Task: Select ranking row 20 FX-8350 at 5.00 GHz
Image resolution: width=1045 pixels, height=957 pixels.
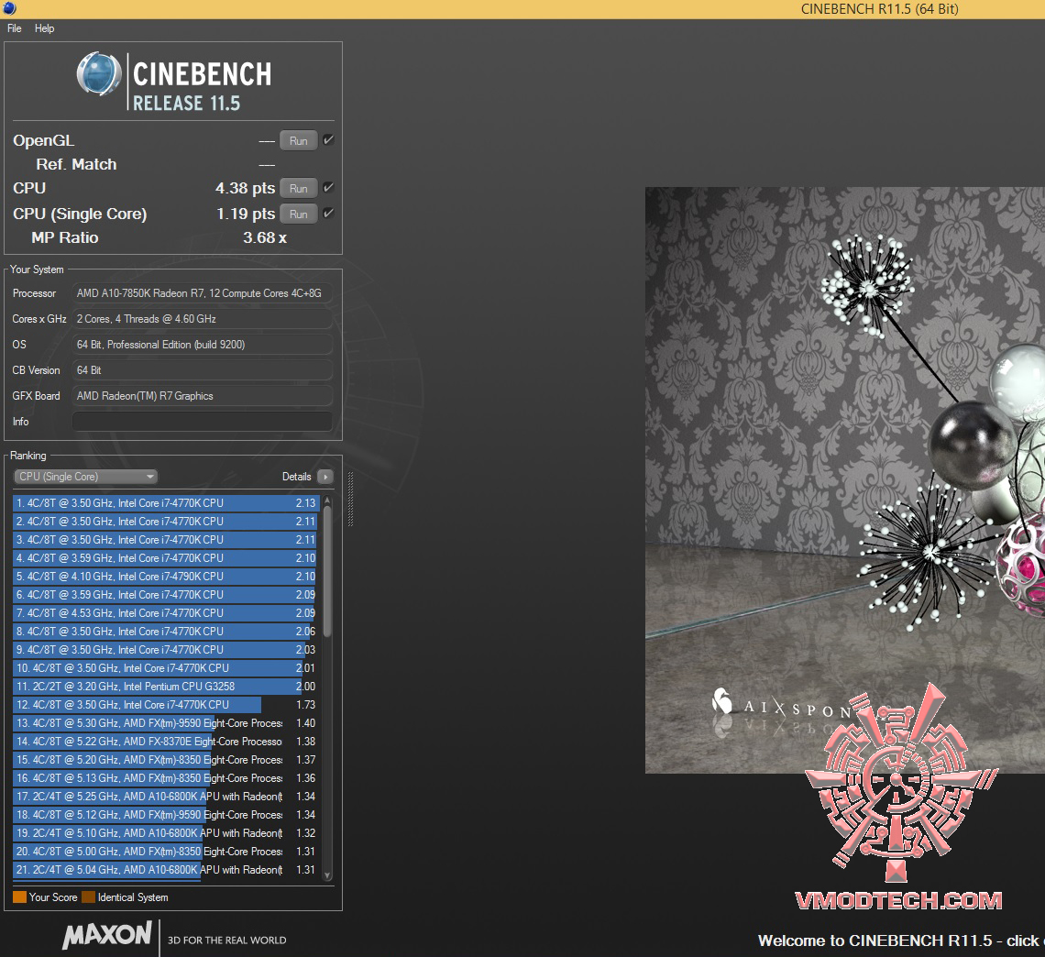Action: tap(167, 851)
